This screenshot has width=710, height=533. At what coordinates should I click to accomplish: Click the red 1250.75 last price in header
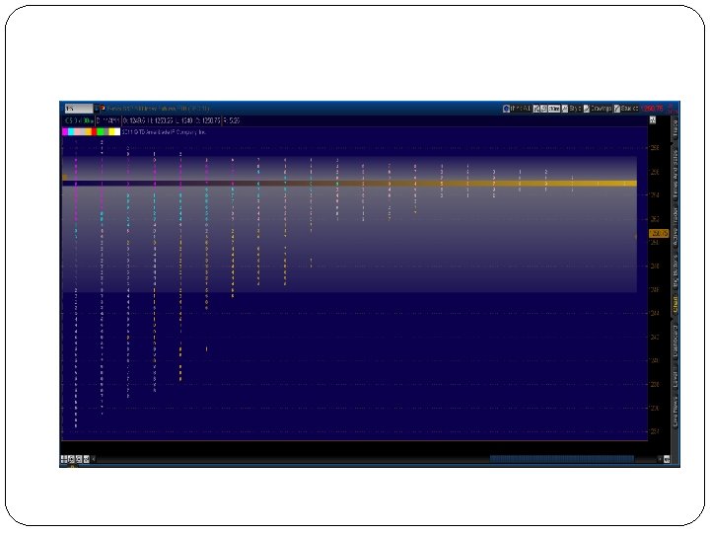pyautogui.click(x=653, y=109)
